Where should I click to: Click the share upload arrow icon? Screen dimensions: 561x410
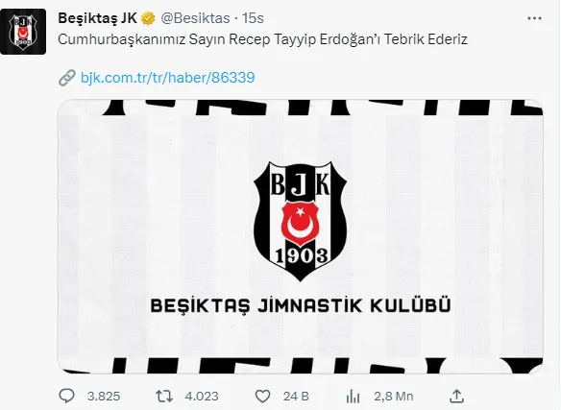[456, 396]
